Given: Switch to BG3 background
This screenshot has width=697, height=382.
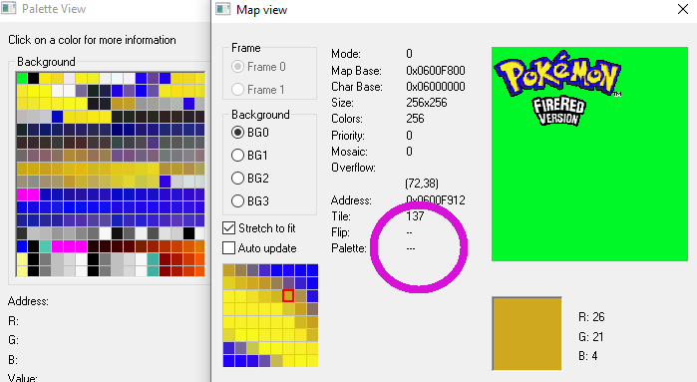Looking at the screenshot, I should click(x=237, y=201).
